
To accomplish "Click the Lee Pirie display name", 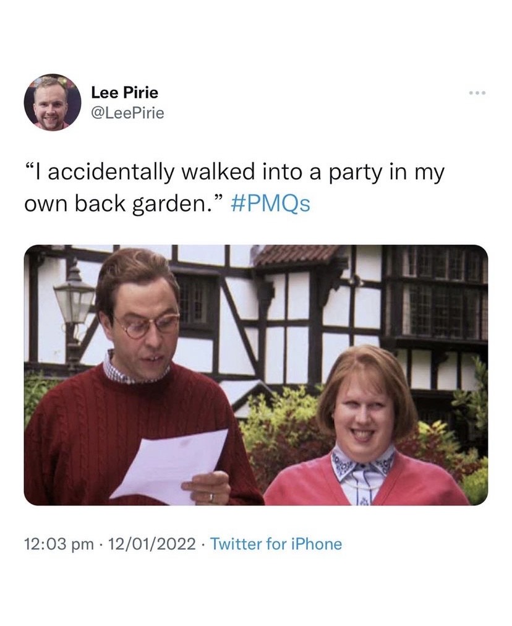I will (x=124, y=93).
